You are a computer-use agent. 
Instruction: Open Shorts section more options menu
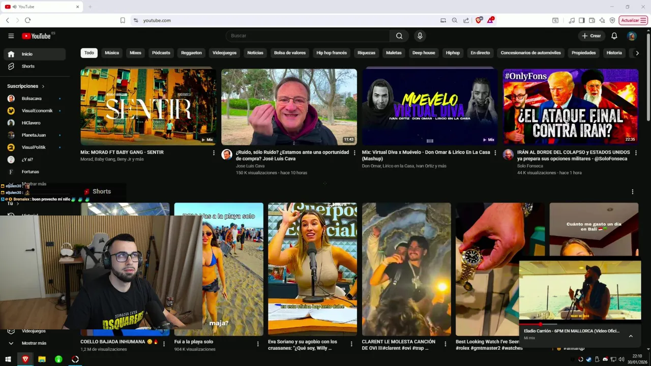tap(633, 192)
